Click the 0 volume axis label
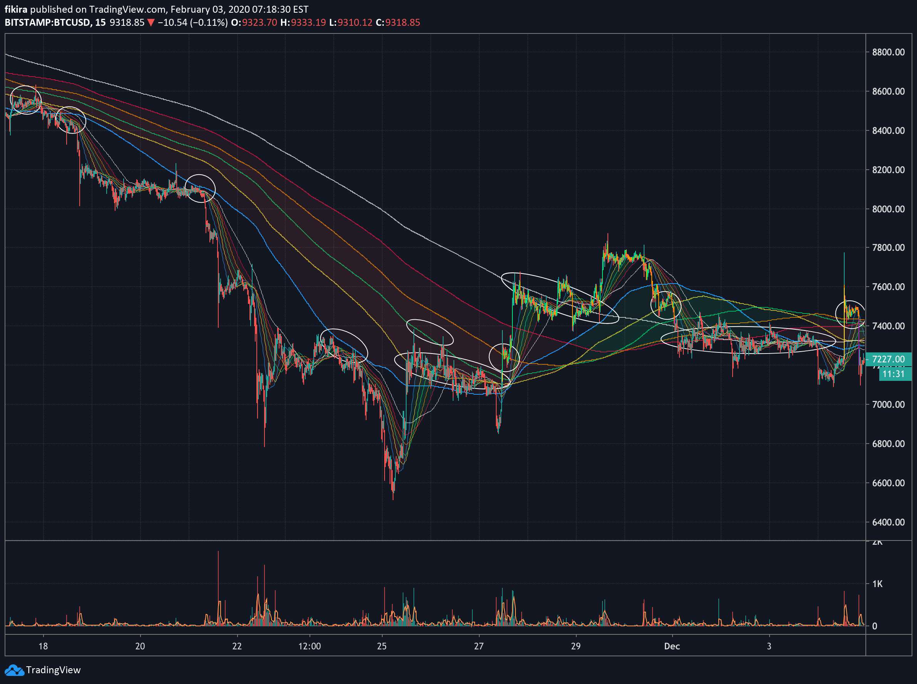Image resolution: width=917 pixels, height=684 pixels. point(874,626)
